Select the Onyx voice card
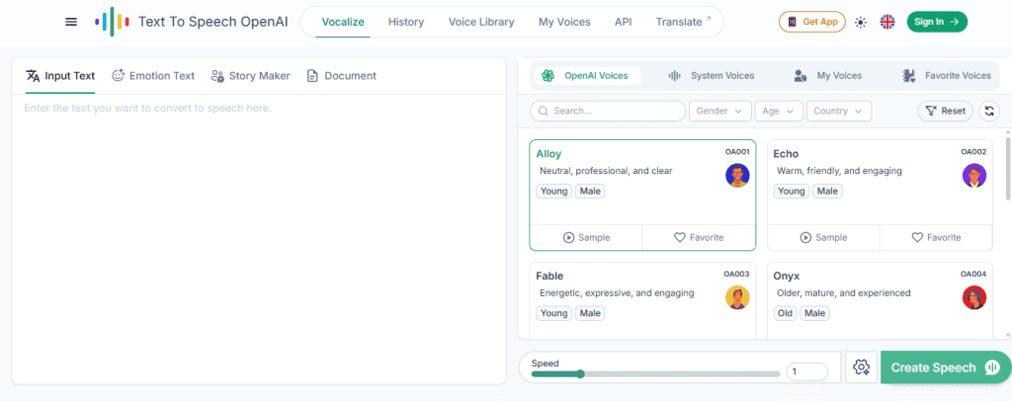The width and height of the screenshot is (1012, 401). pos(880,300)
